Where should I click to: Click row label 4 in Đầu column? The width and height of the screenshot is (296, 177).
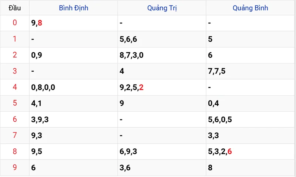(15, 87)
